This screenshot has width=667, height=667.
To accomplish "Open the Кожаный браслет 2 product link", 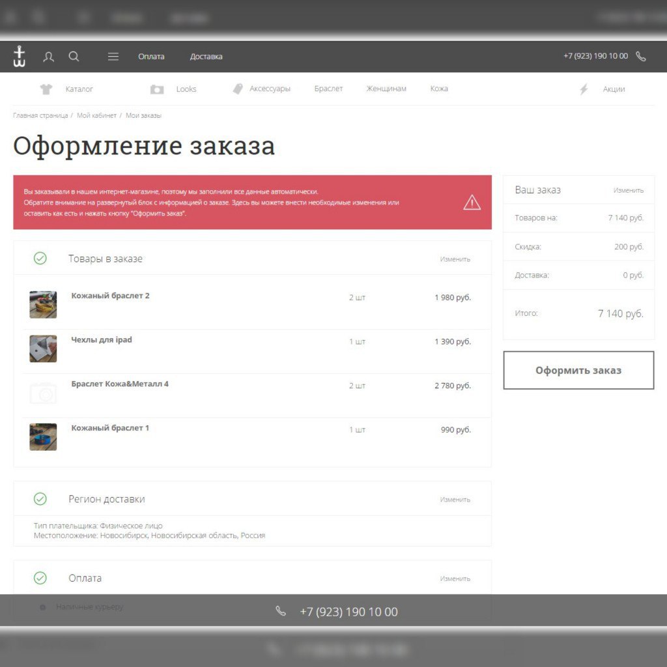I will 110,296.
